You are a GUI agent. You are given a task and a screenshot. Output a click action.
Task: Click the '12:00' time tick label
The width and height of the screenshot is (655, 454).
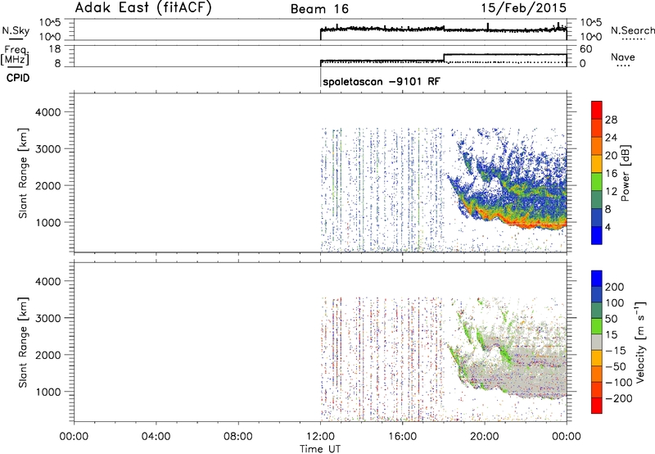[320, 437]
